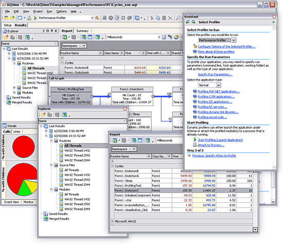Click Specify Run Parameters link
The height and width of the screenshot is (244, 283).
coord(215,75)
